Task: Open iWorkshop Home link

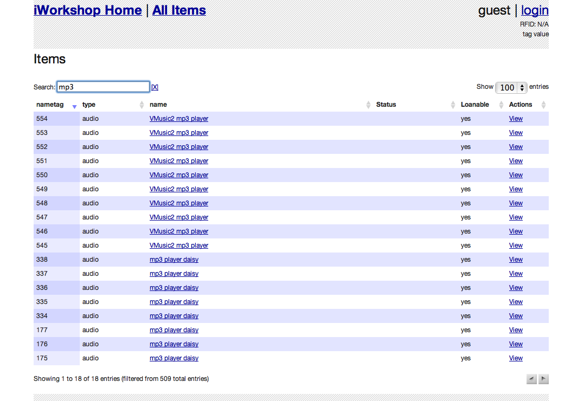Action: click(87, 10)
